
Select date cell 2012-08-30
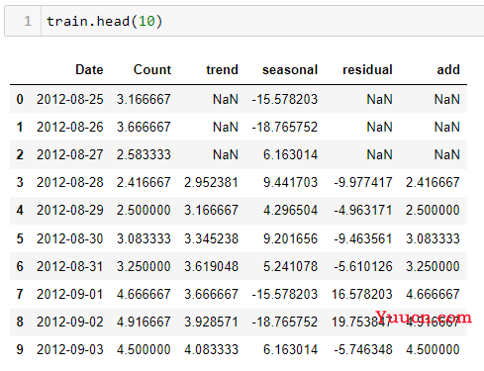coord(70,238)
